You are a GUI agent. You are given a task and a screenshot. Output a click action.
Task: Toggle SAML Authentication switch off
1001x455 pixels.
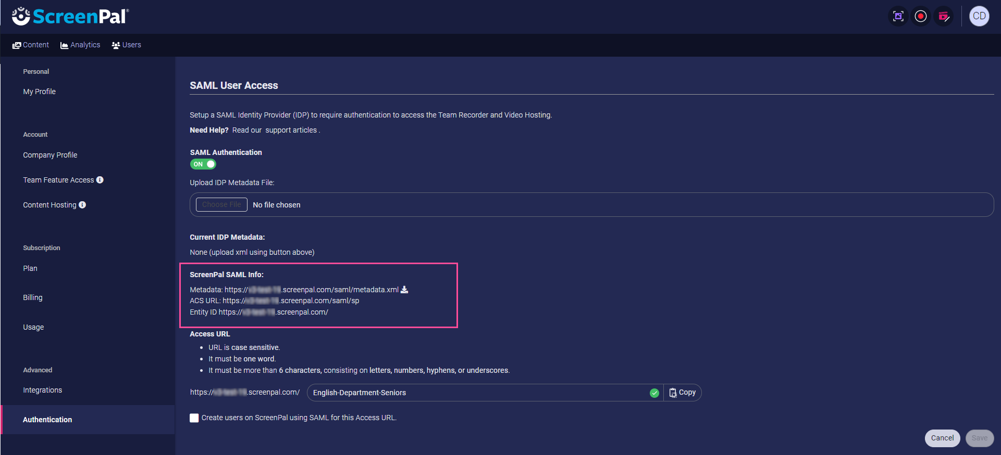pos(203,164)
